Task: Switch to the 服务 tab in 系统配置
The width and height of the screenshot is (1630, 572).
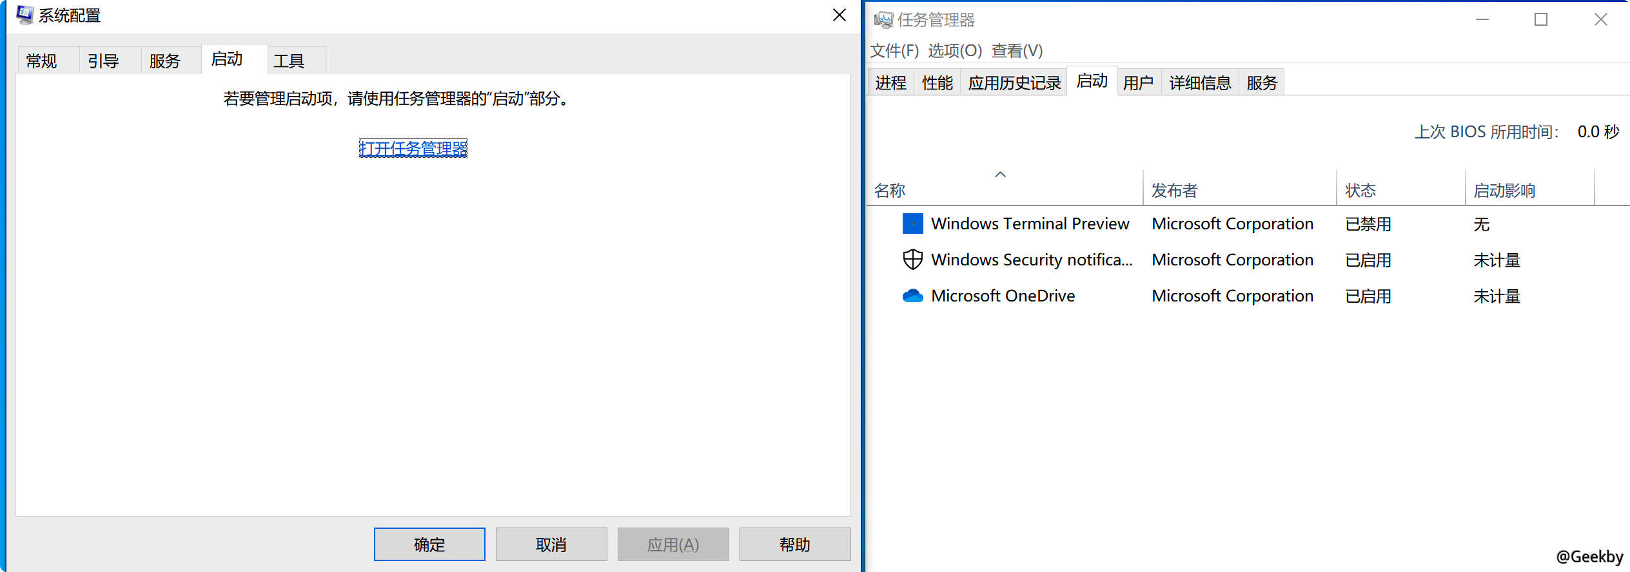Action: (x=164, y=61)
